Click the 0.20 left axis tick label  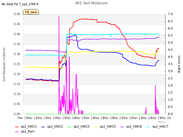[17, 74]
